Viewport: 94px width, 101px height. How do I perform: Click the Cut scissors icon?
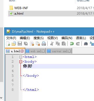52,44
